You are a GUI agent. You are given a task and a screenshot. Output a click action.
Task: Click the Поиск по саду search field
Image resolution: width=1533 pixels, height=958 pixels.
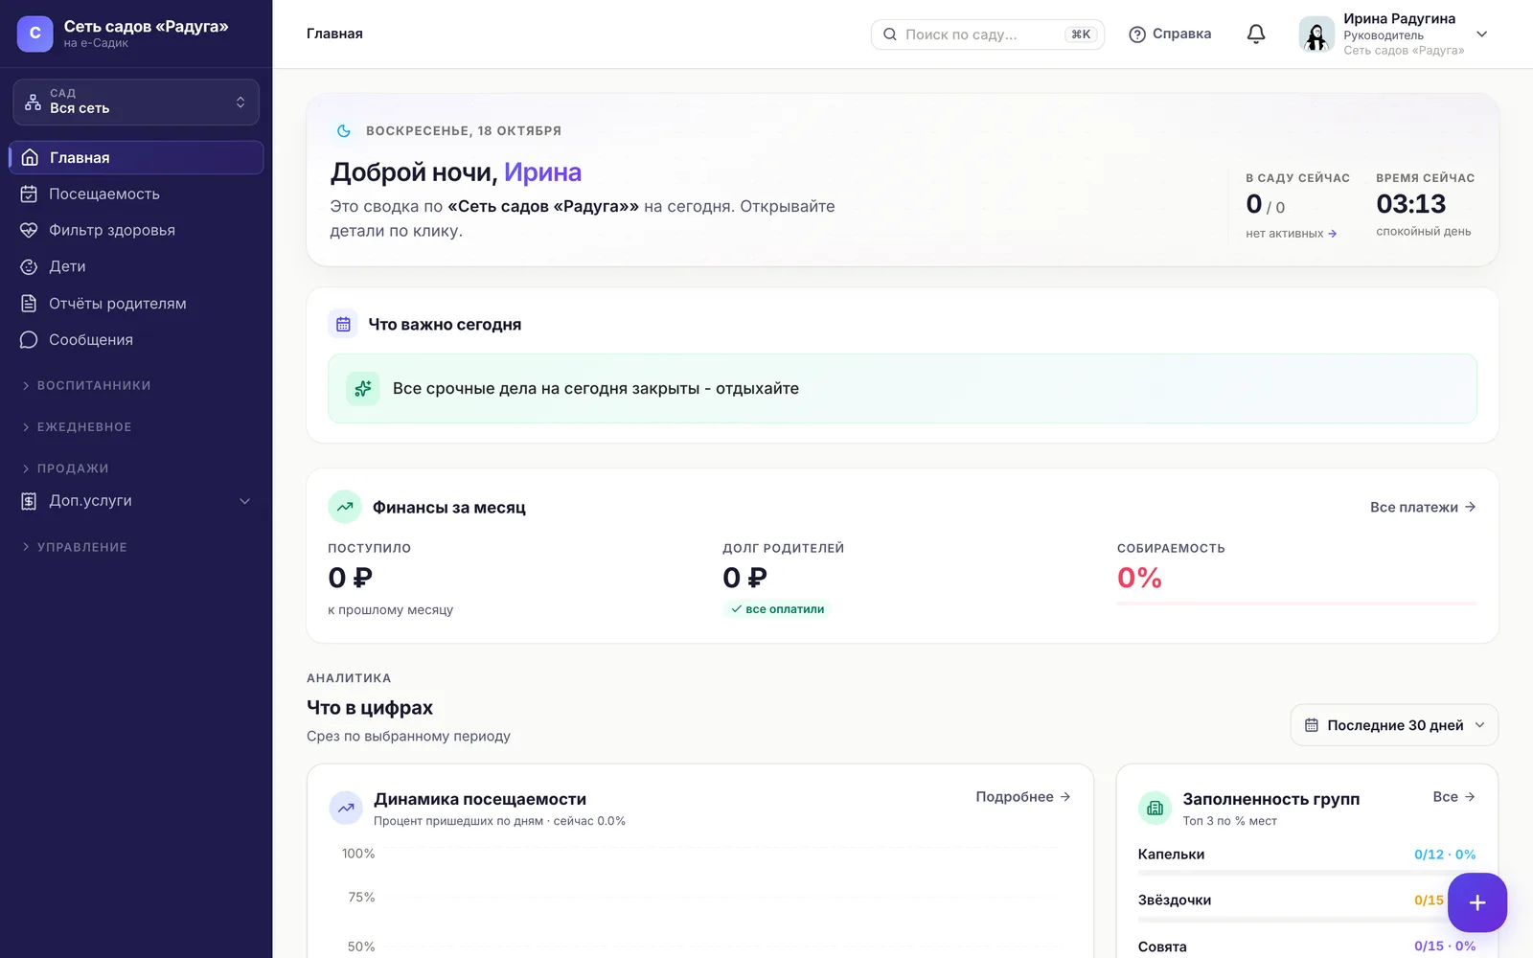[x=987, y=34]
